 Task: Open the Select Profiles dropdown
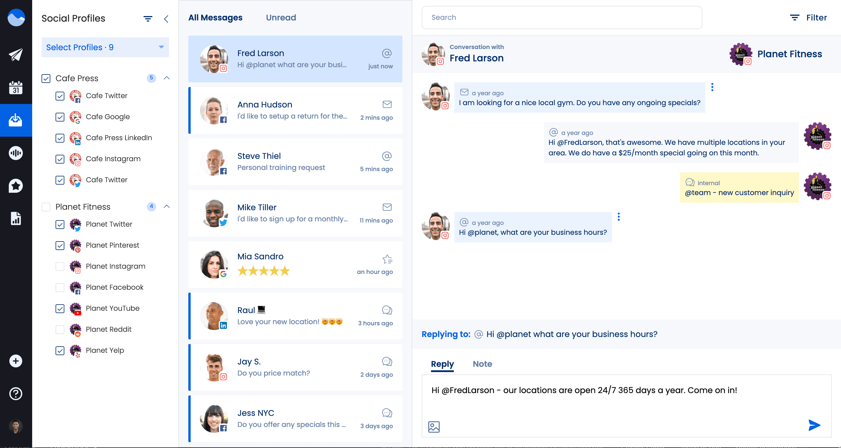coord(105,47)
